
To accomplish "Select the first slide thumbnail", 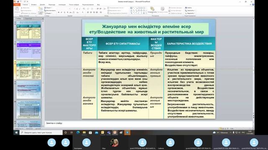I will [28, 30].
